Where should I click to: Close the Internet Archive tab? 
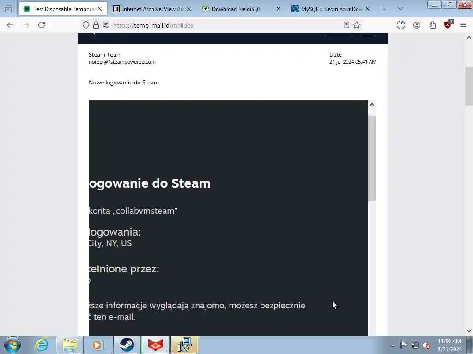189,9
